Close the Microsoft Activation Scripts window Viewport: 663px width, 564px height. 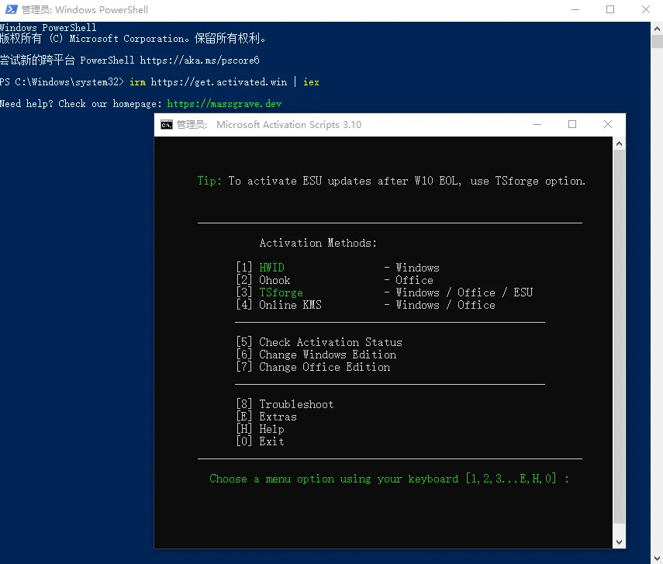pos(608,124)
